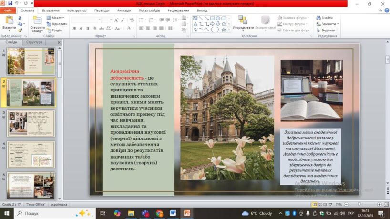Open the Layout (Макет) dropdown
The image size is (390, 219).
56,18
